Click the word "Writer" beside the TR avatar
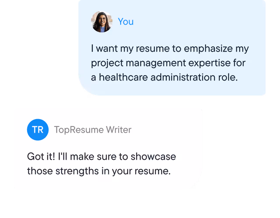This screenshot has width=280, height=218. [119, 130]
